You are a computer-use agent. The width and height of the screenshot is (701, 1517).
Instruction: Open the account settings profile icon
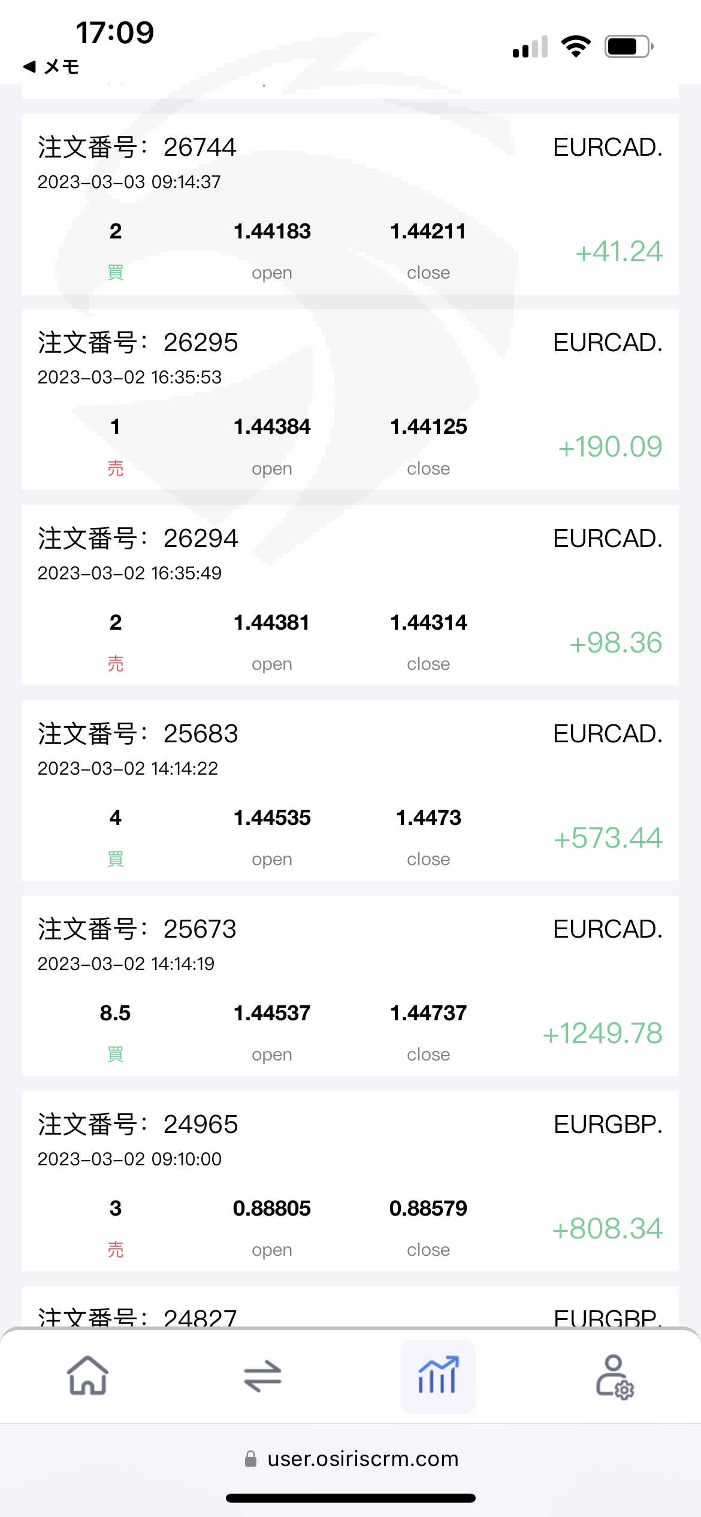[x=614, y=1376]
